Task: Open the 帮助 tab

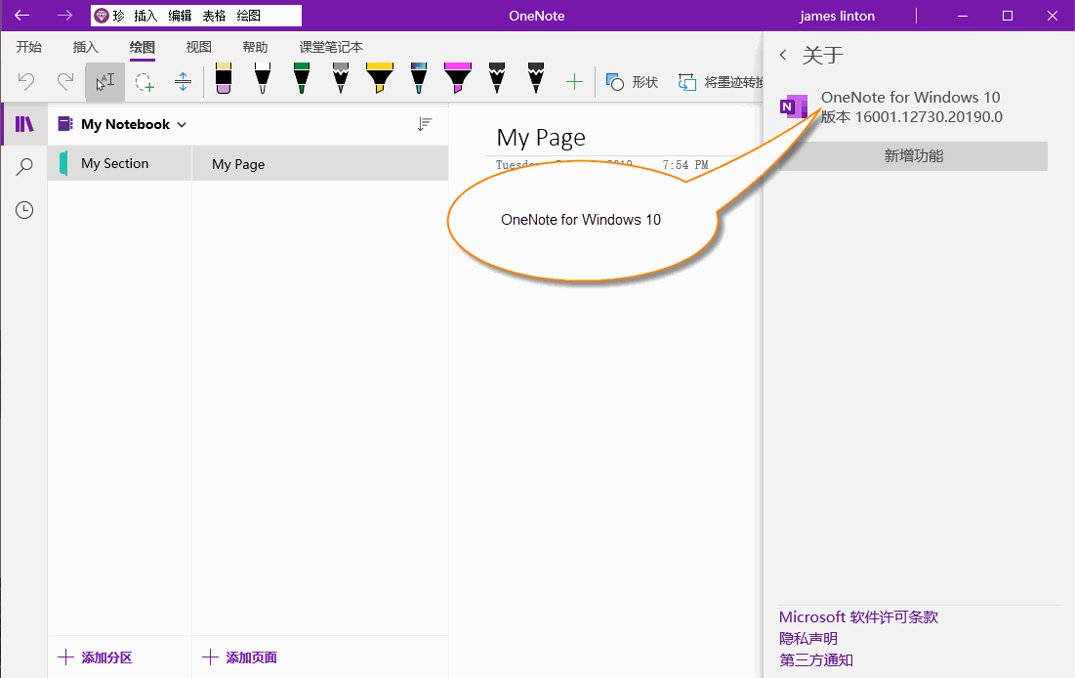Action: tap(255, 47)
